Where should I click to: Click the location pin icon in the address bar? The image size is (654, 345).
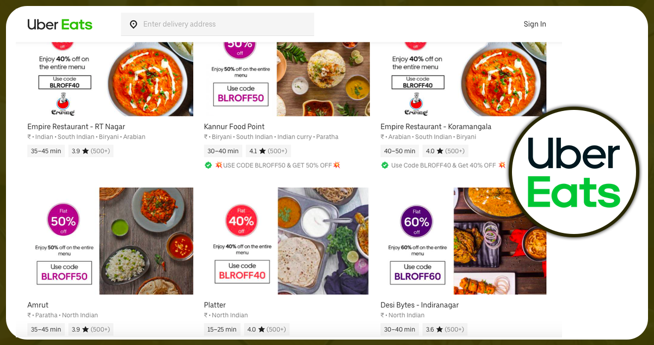coord(134,24)
